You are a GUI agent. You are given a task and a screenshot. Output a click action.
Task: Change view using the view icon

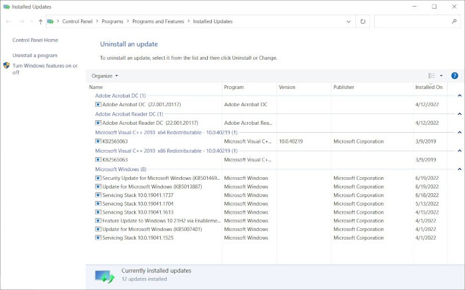tap(432, 76)
